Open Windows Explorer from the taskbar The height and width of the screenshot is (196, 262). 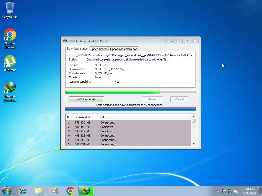pos(39,191)
